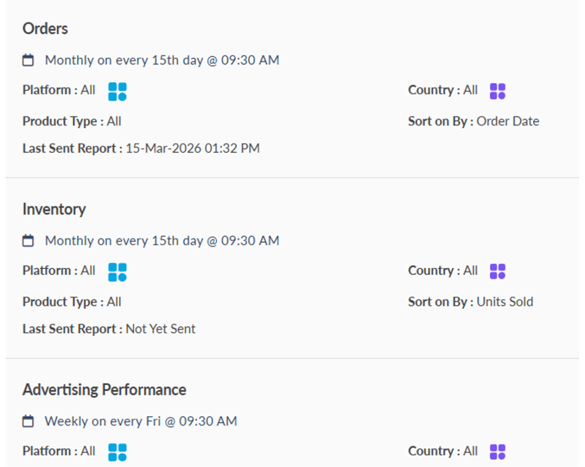Click the calendar icon under Advertising Performance

coord(28,421)
